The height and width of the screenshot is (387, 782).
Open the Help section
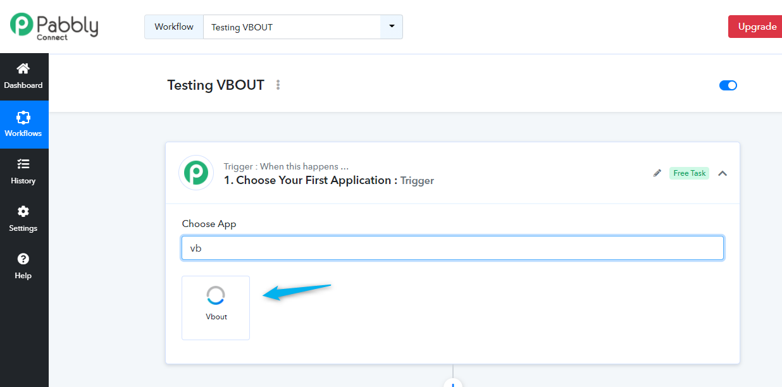pyautogui.click(x=23, y=267)
